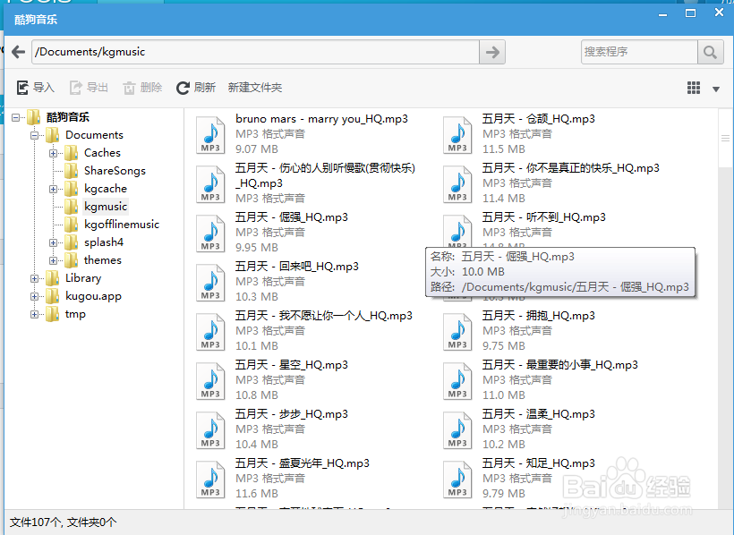Click the 删除 delete button
Screen dimensions: 734x535
[x=143, y=88]
